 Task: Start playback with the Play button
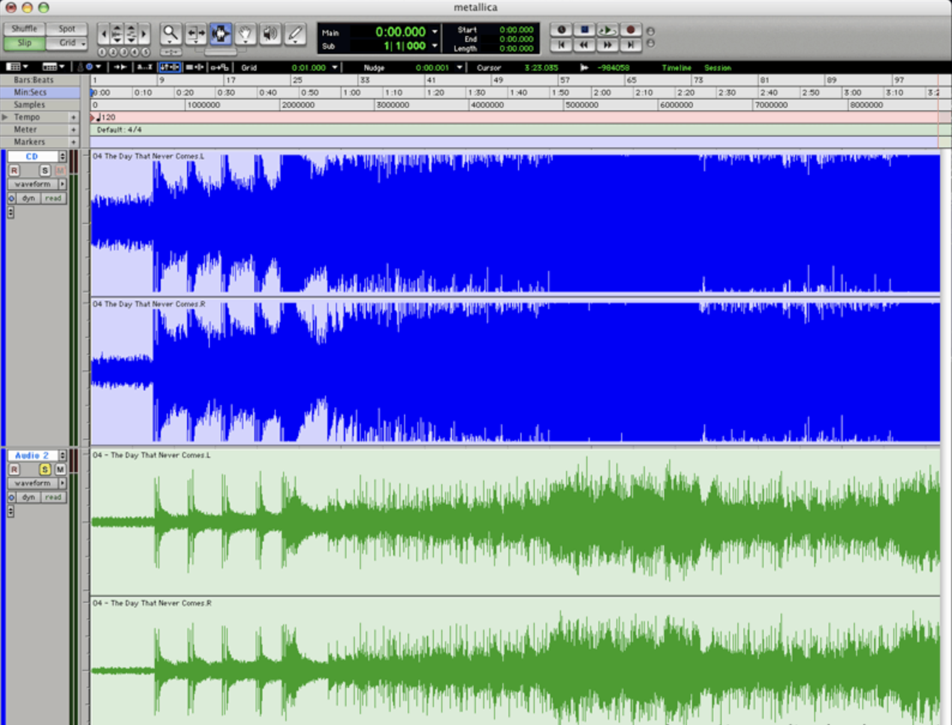tap(607, 30)
